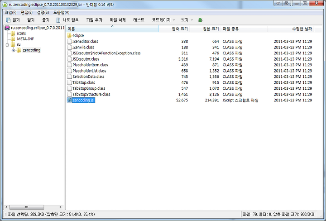Open the Settings (설정) menu

tap(43, 13)
